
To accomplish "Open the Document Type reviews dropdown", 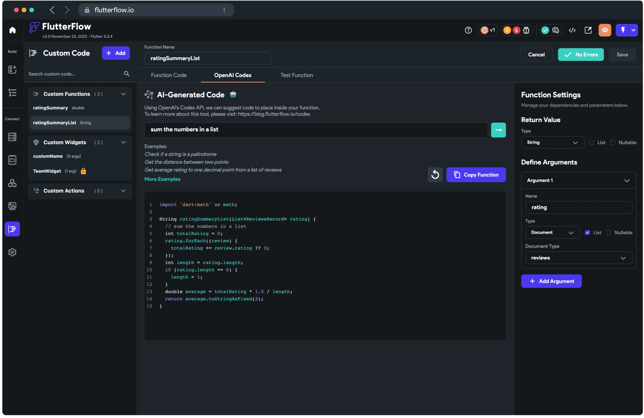I will coord(578,258).
